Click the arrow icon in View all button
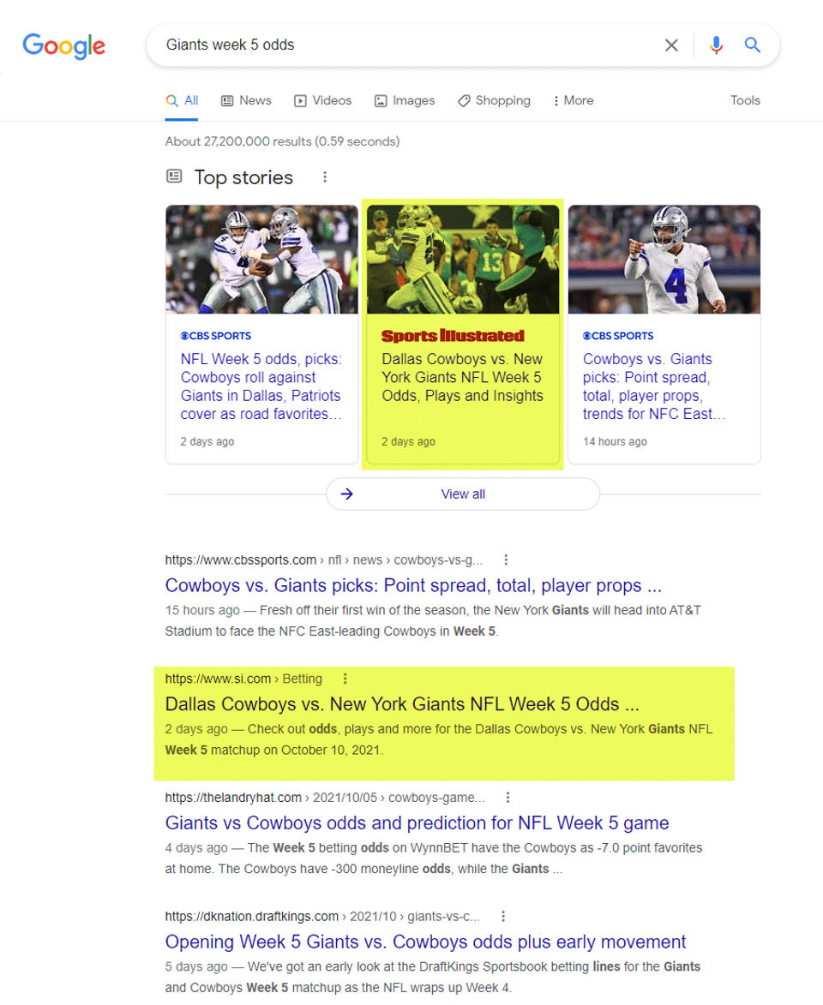This screenshot has width=823, height=1005. (x=346, y=494)
